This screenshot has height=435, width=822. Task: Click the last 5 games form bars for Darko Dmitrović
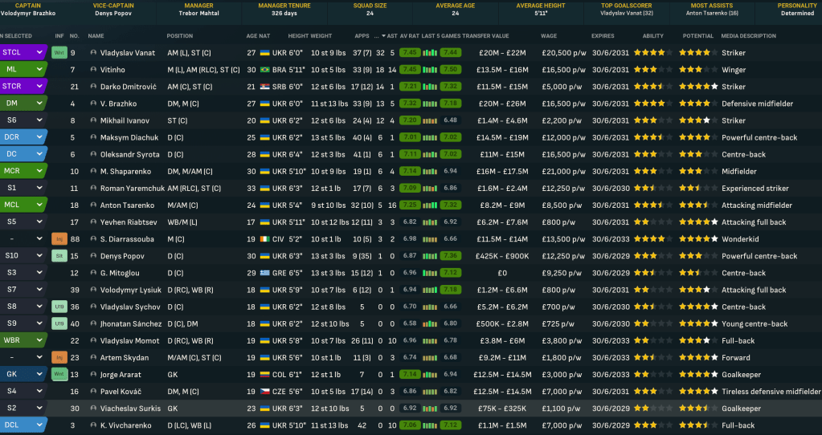pyautogui.click(x=430, y=87)
